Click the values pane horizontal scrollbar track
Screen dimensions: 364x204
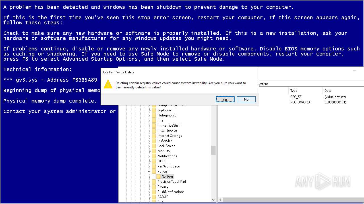(293, 200)
